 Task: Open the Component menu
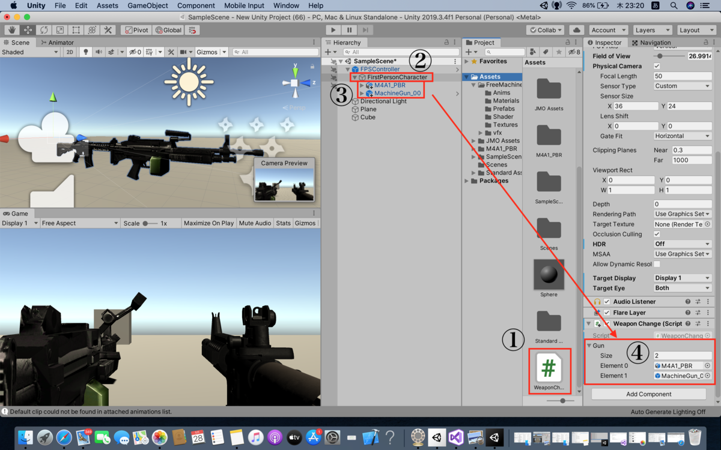[x=196, y=5]
